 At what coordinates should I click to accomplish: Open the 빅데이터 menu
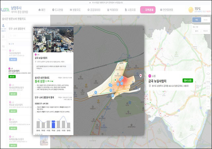[x=113, y=10]
